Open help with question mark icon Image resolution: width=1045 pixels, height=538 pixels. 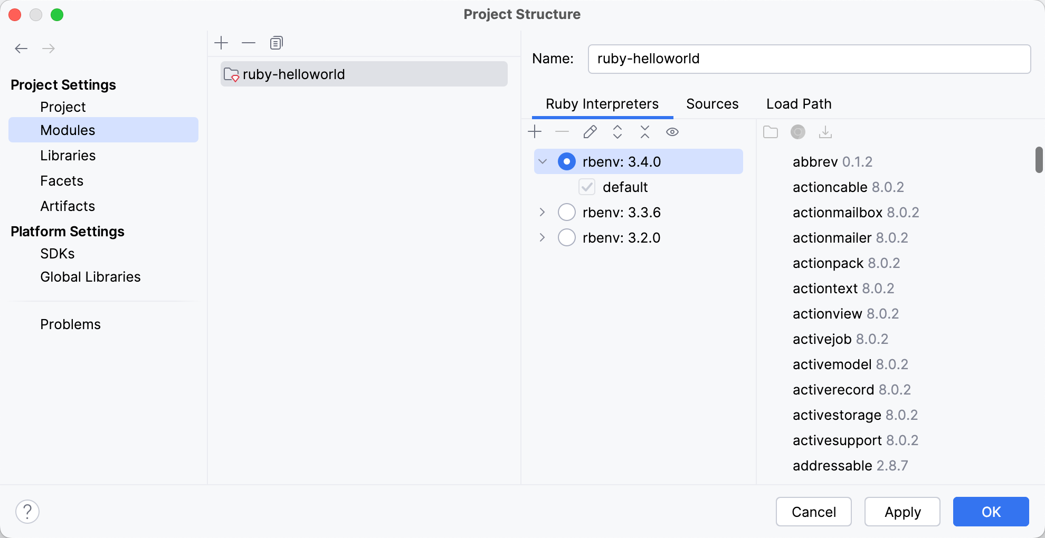[x=27, y=511]
